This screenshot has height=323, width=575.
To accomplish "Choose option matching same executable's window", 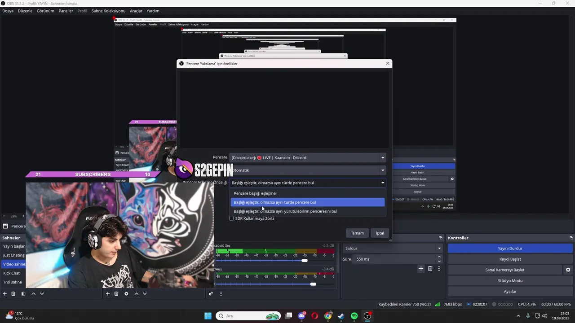I will (308, 211).
